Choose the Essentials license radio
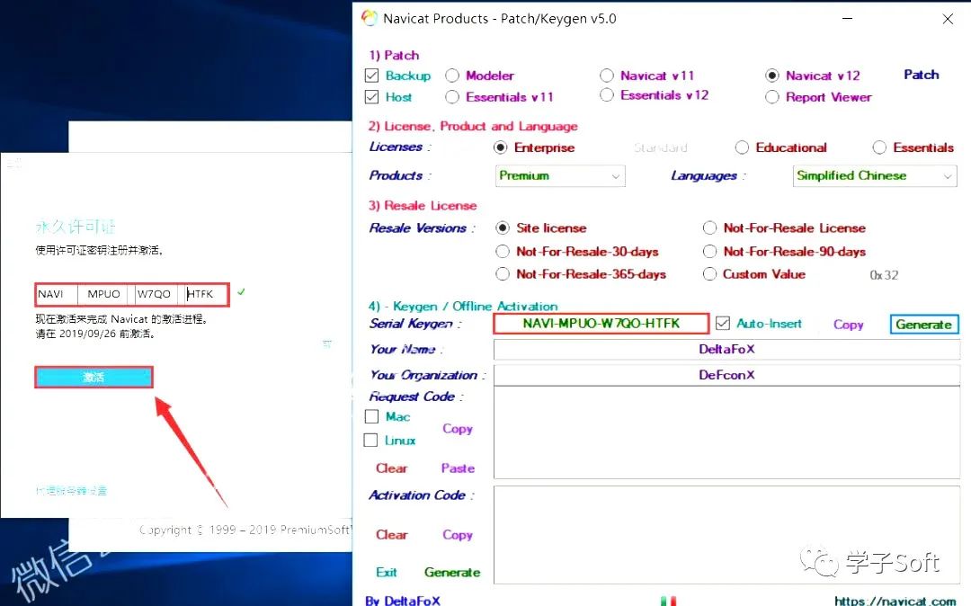This screenshot has width=971, height=606. 879,147
